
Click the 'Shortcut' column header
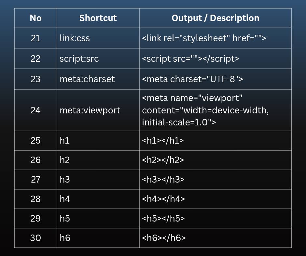coord(98,18)
